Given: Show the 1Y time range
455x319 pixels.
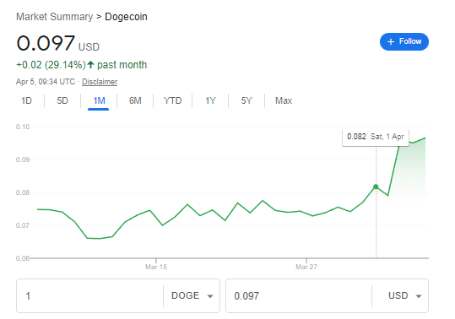Looking at the screenshot, I should pyautogui.click(x=210, y=100).
